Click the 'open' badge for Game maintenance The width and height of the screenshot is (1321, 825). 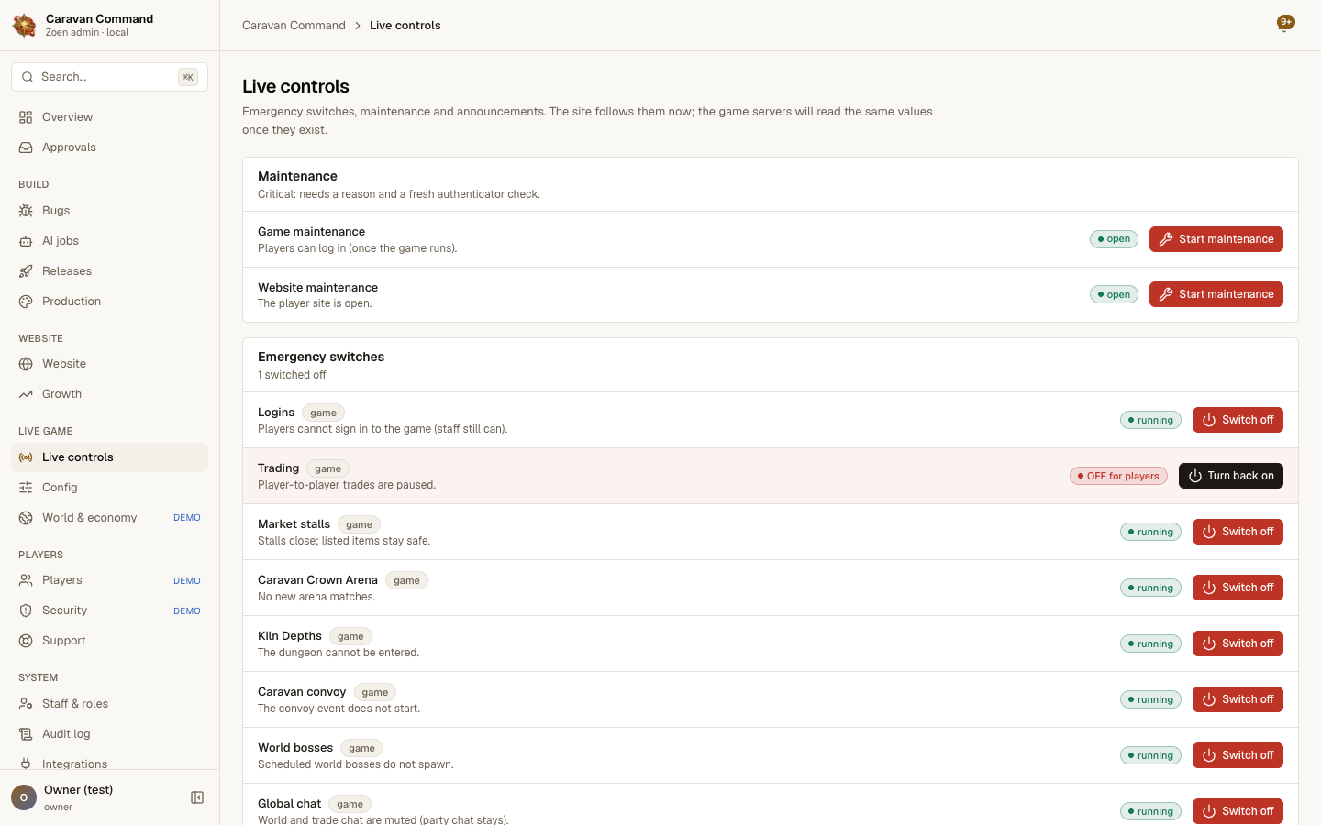pyautogui.click(x=1114, y=239)
